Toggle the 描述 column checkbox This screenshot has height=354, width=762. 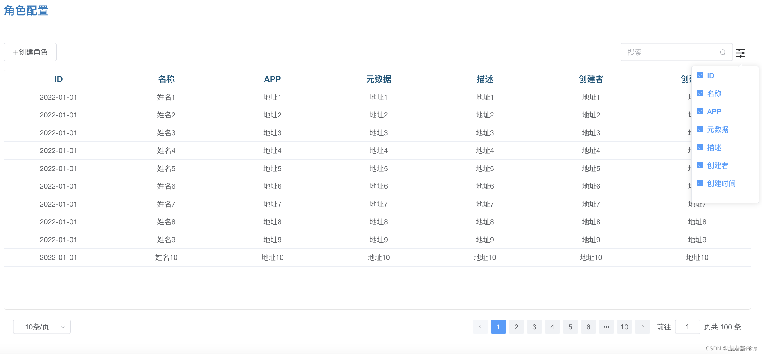coord(700,147)
